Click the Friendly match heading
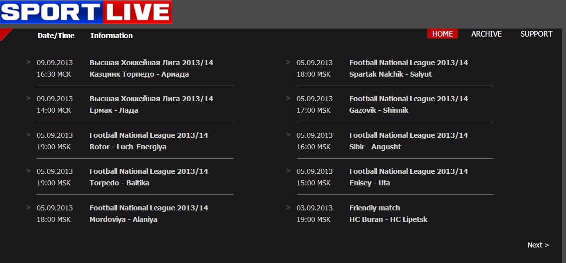Image resolution: width=566 pixels, height=263 pixels. click(374, 208)
